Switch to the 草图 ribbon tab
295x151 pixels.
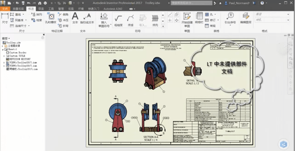coord(41,9)
